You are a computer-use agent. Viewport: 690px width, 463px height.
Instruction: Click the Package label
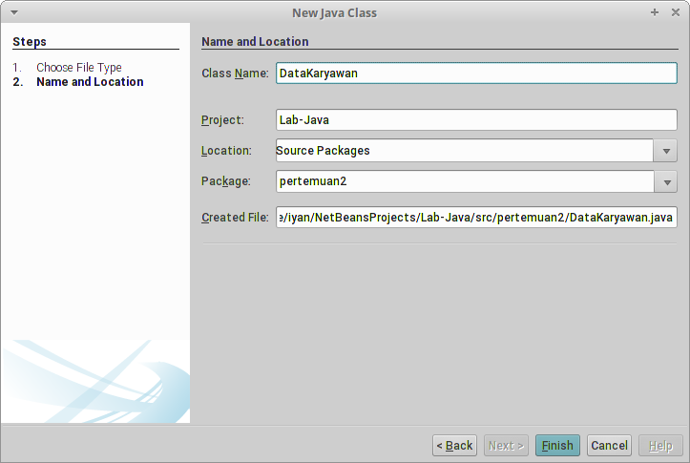point(226,181)
